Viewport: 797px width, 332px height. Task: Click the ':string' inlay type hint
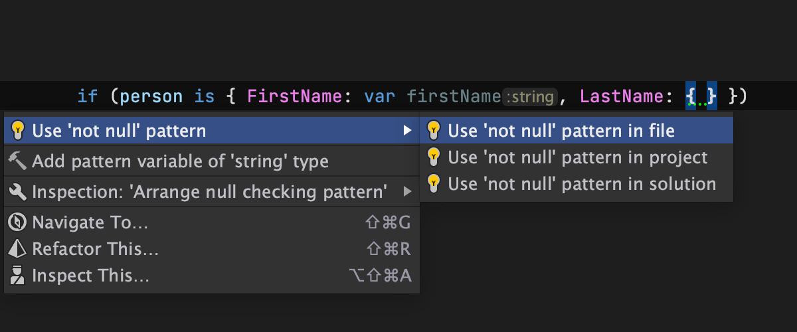tap(530, 97)
